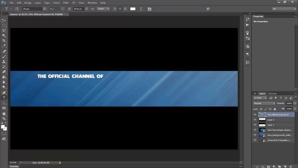Select the Path Selection tool

[x=4, y=103]
